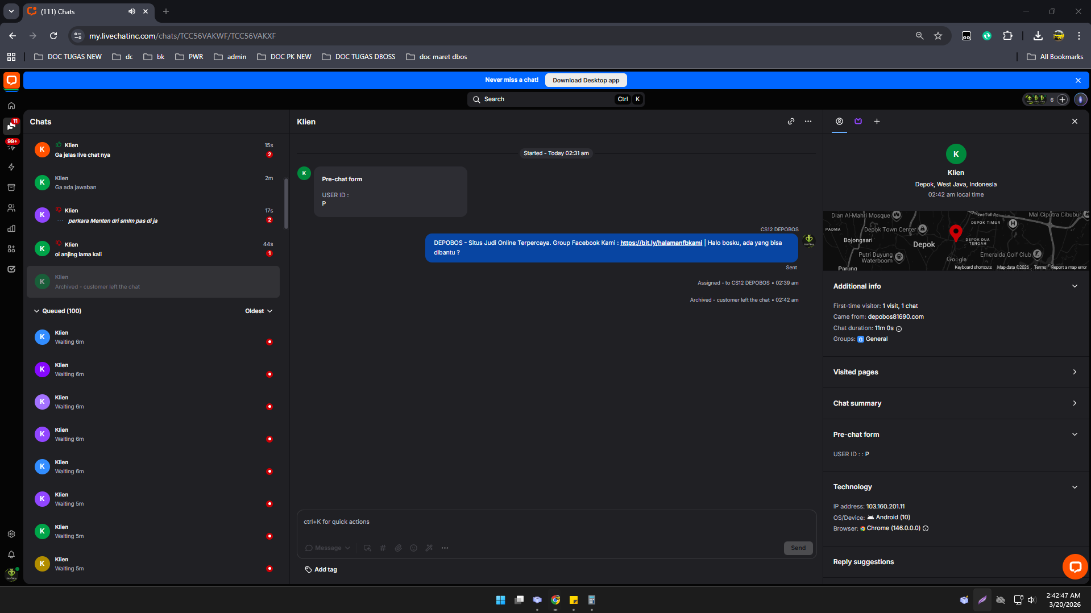Click the message text input area
Screen dimensions: 1091x613
[x=556, y=522]
